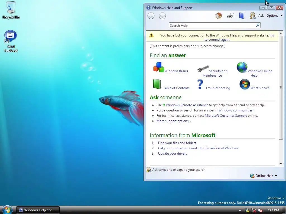The height and width of the screenshot is (214, 286).
Task: Open Microsoft Customer Support link
Action: 226,116
